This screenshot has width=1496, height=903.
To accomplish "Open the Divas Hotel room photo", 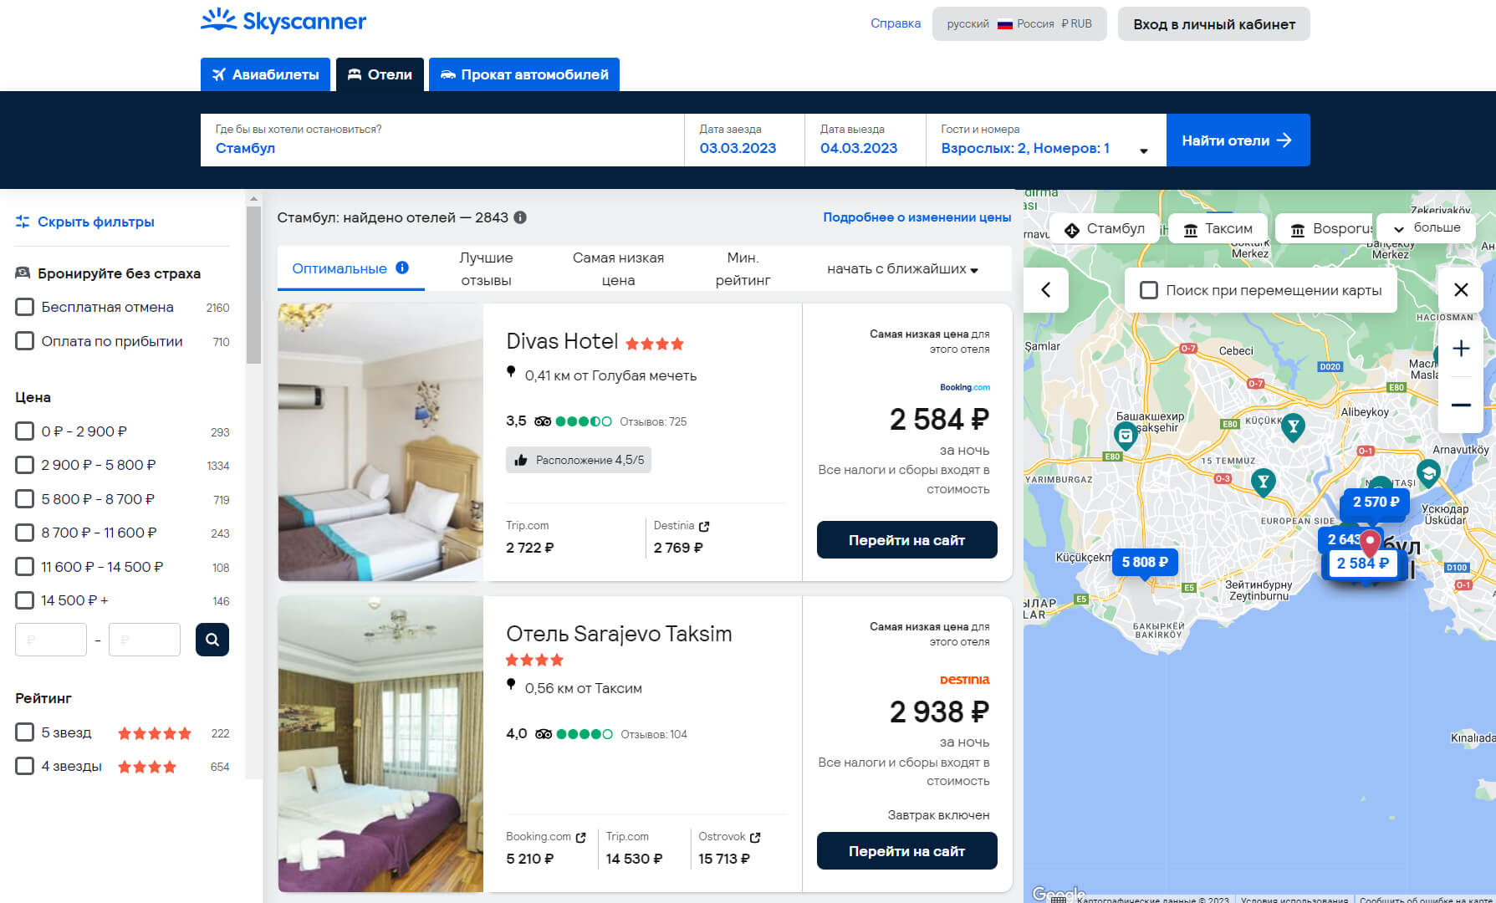I will tap(380, 442).
